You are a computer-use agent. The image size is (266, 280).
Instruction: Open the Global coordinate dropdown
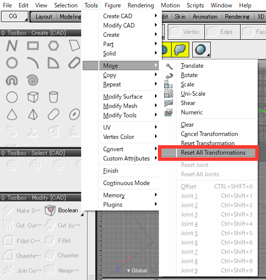(137, 271)
